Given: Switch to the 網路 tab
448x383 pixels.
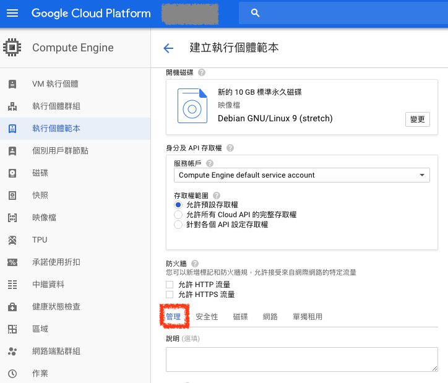Looking at the screenshot, I should pyautogui.click(x=270, y=317).
